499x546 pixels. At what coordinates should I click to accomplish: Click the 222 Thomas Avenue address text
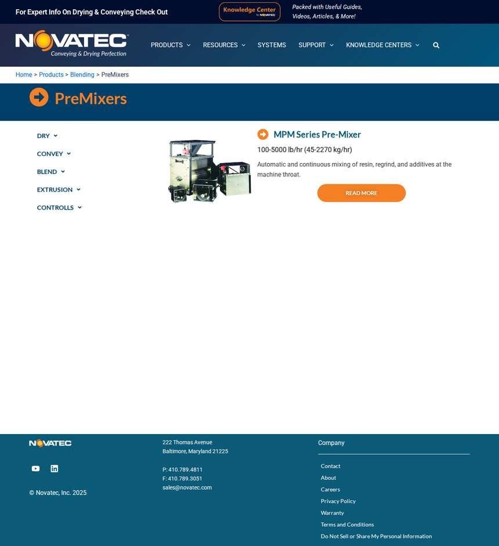point(187,442)
